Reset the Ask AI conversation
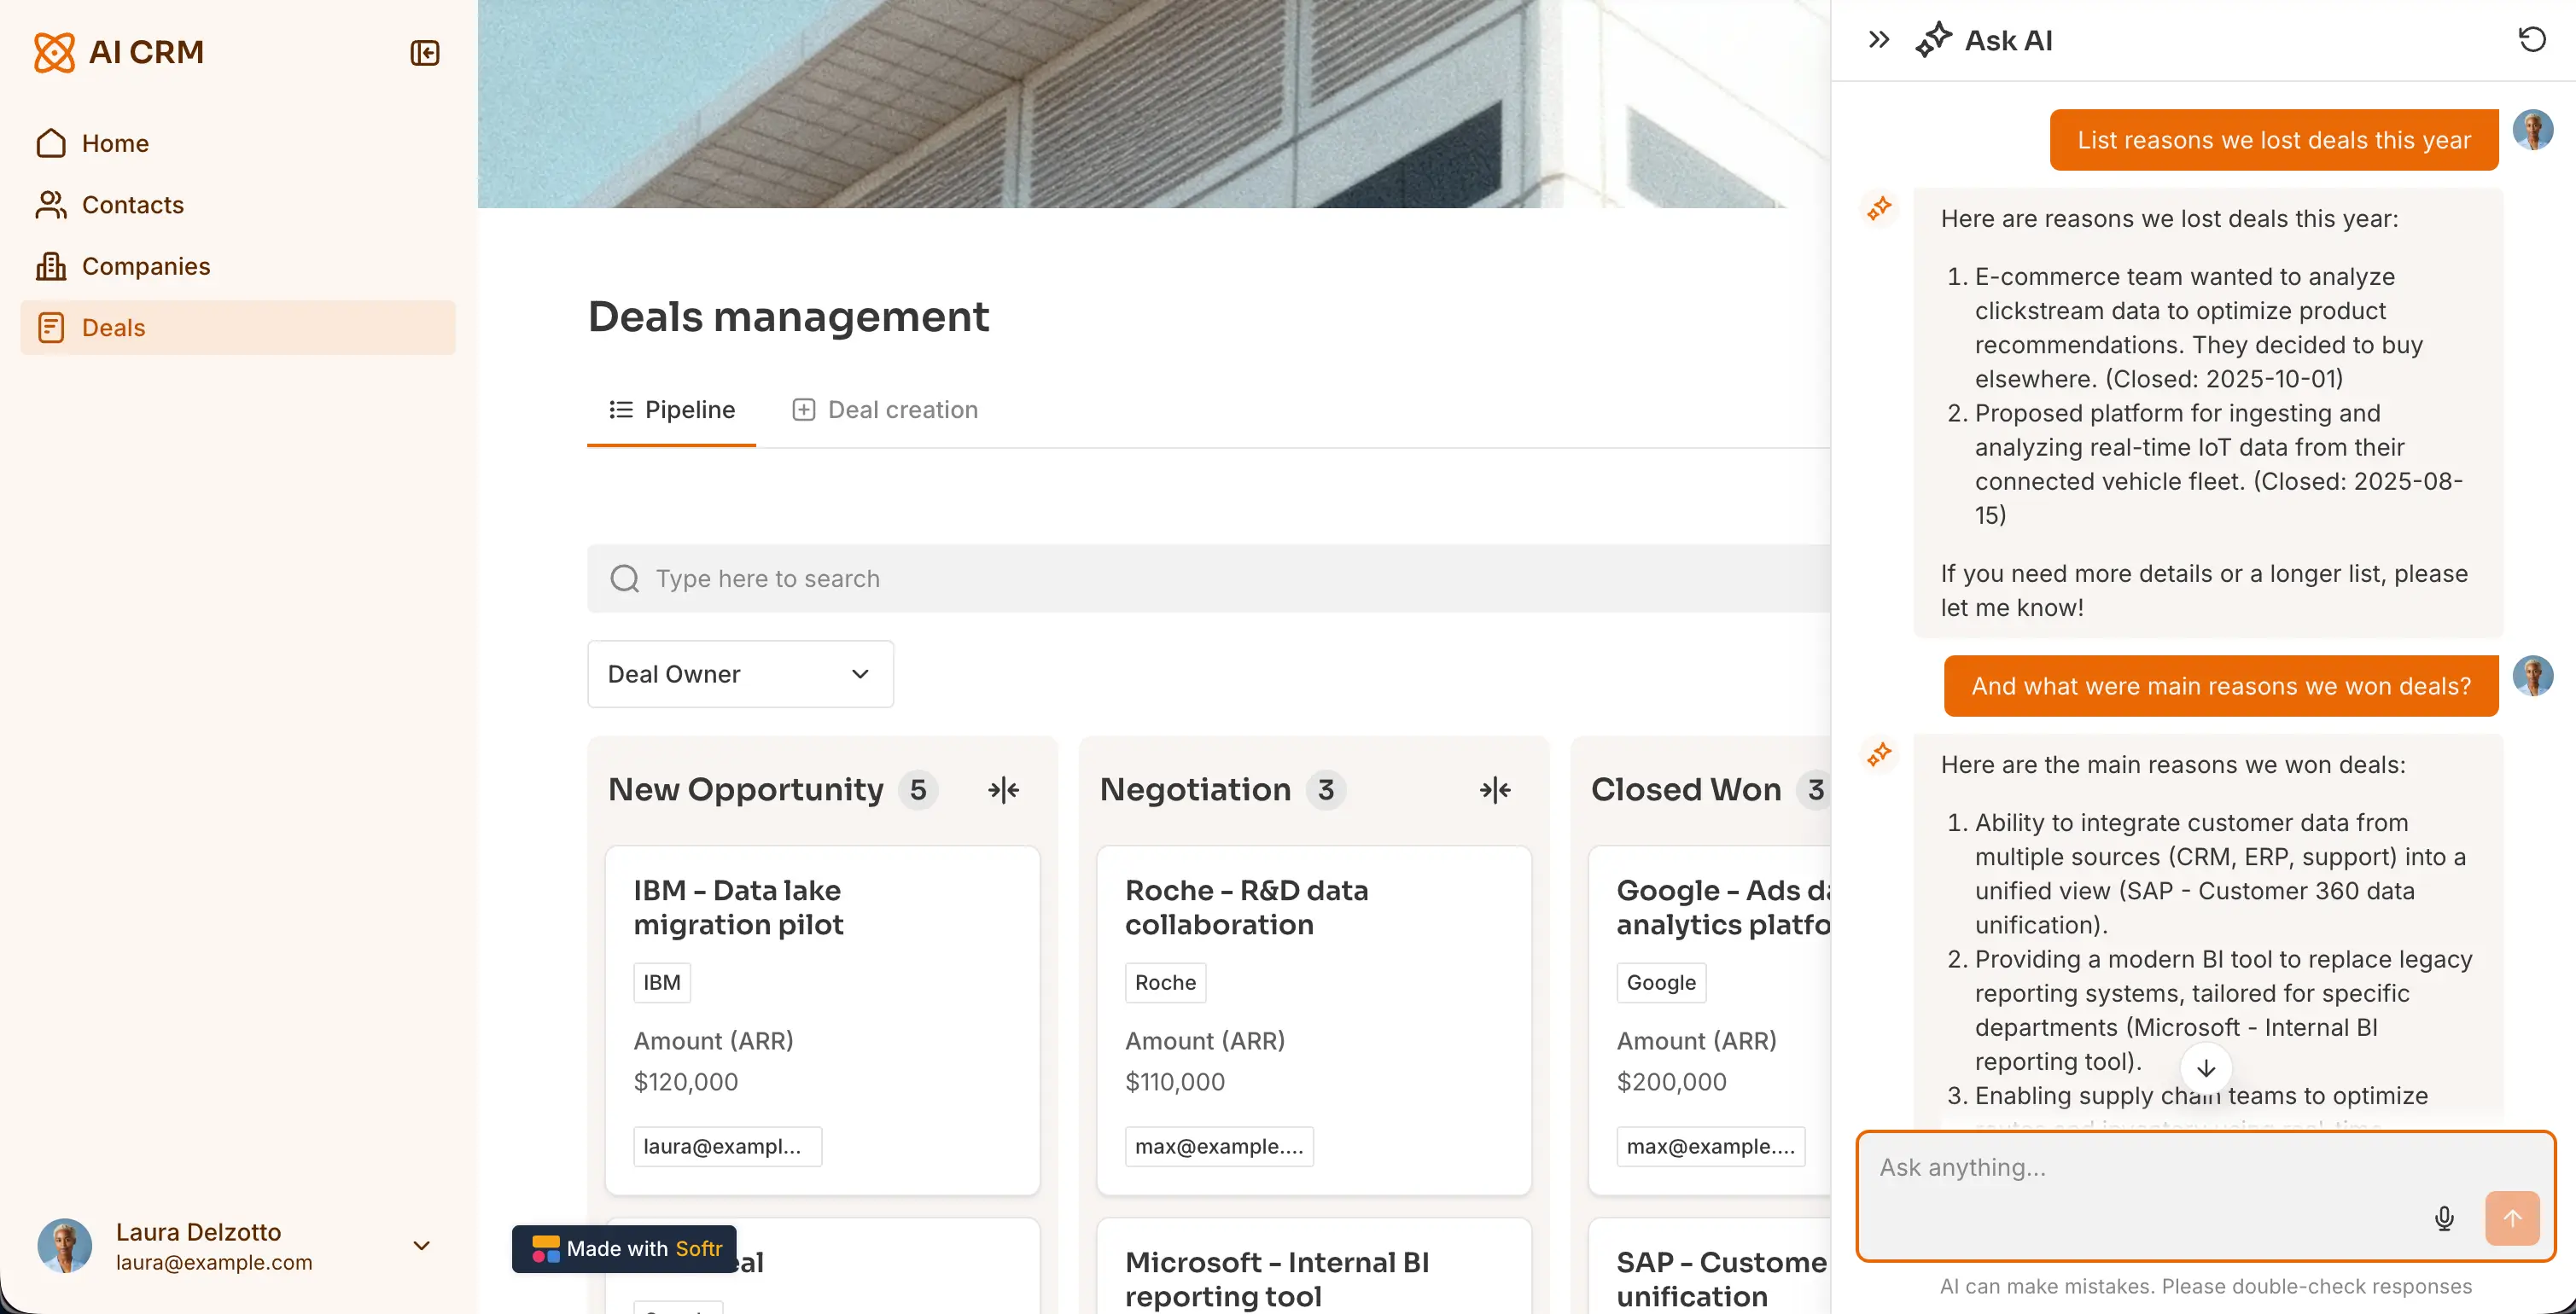2576x1314 pixels. tap(2531, 40)
